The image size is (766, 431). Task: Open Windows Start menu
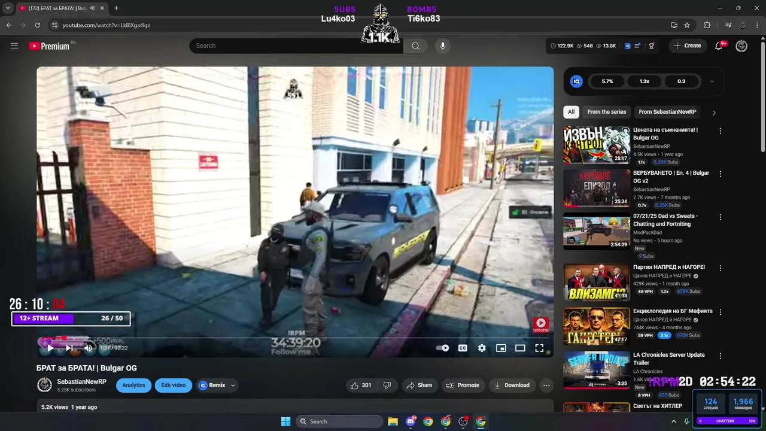click(x=285, y=421)
